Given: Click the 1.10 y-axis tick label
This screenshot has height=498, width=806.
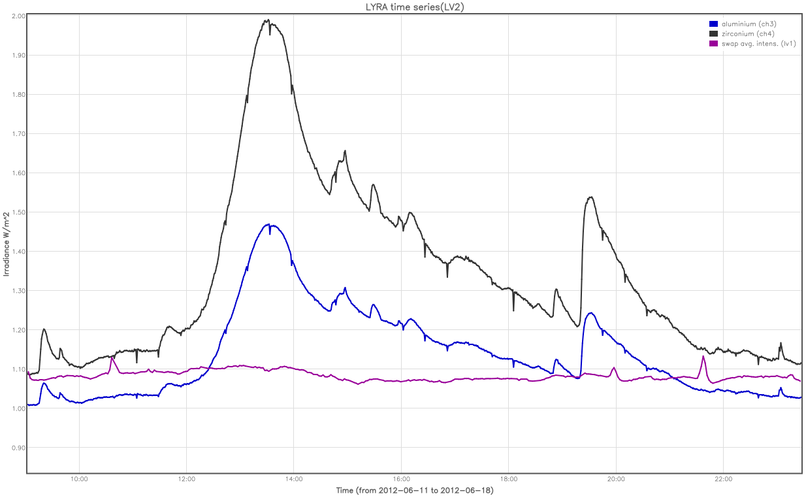Looking at the screenshot, I should [18, 369].
